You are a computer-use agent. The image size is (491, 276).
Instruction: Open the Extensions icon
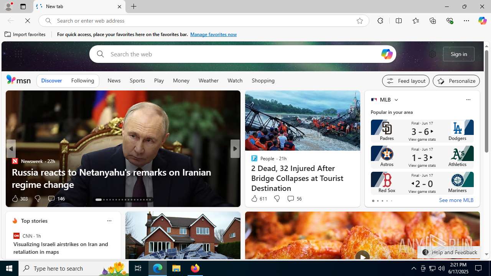380,21
